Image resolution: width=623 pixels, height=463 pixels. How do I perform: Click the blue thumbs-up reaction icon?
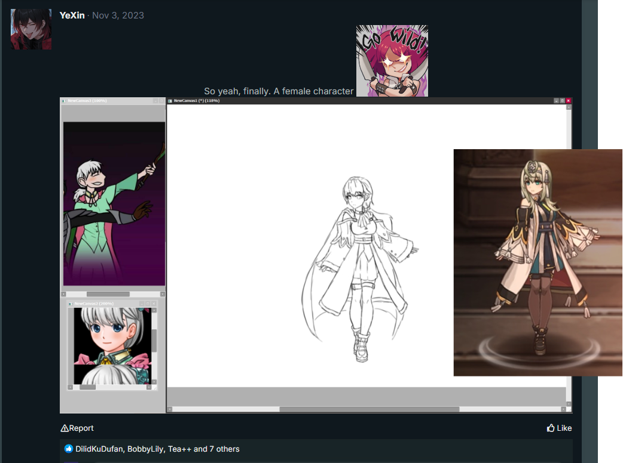[x=69, y=449]
